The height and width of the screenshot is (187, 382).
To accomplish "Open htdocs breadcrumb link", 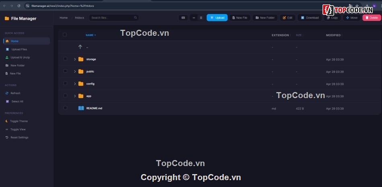I will tap(80, 18).
